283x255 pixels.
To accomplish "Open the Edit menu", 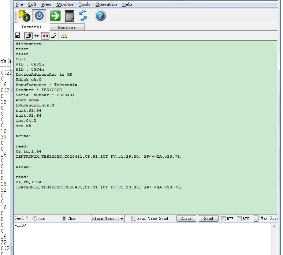I will pos(32,4).
